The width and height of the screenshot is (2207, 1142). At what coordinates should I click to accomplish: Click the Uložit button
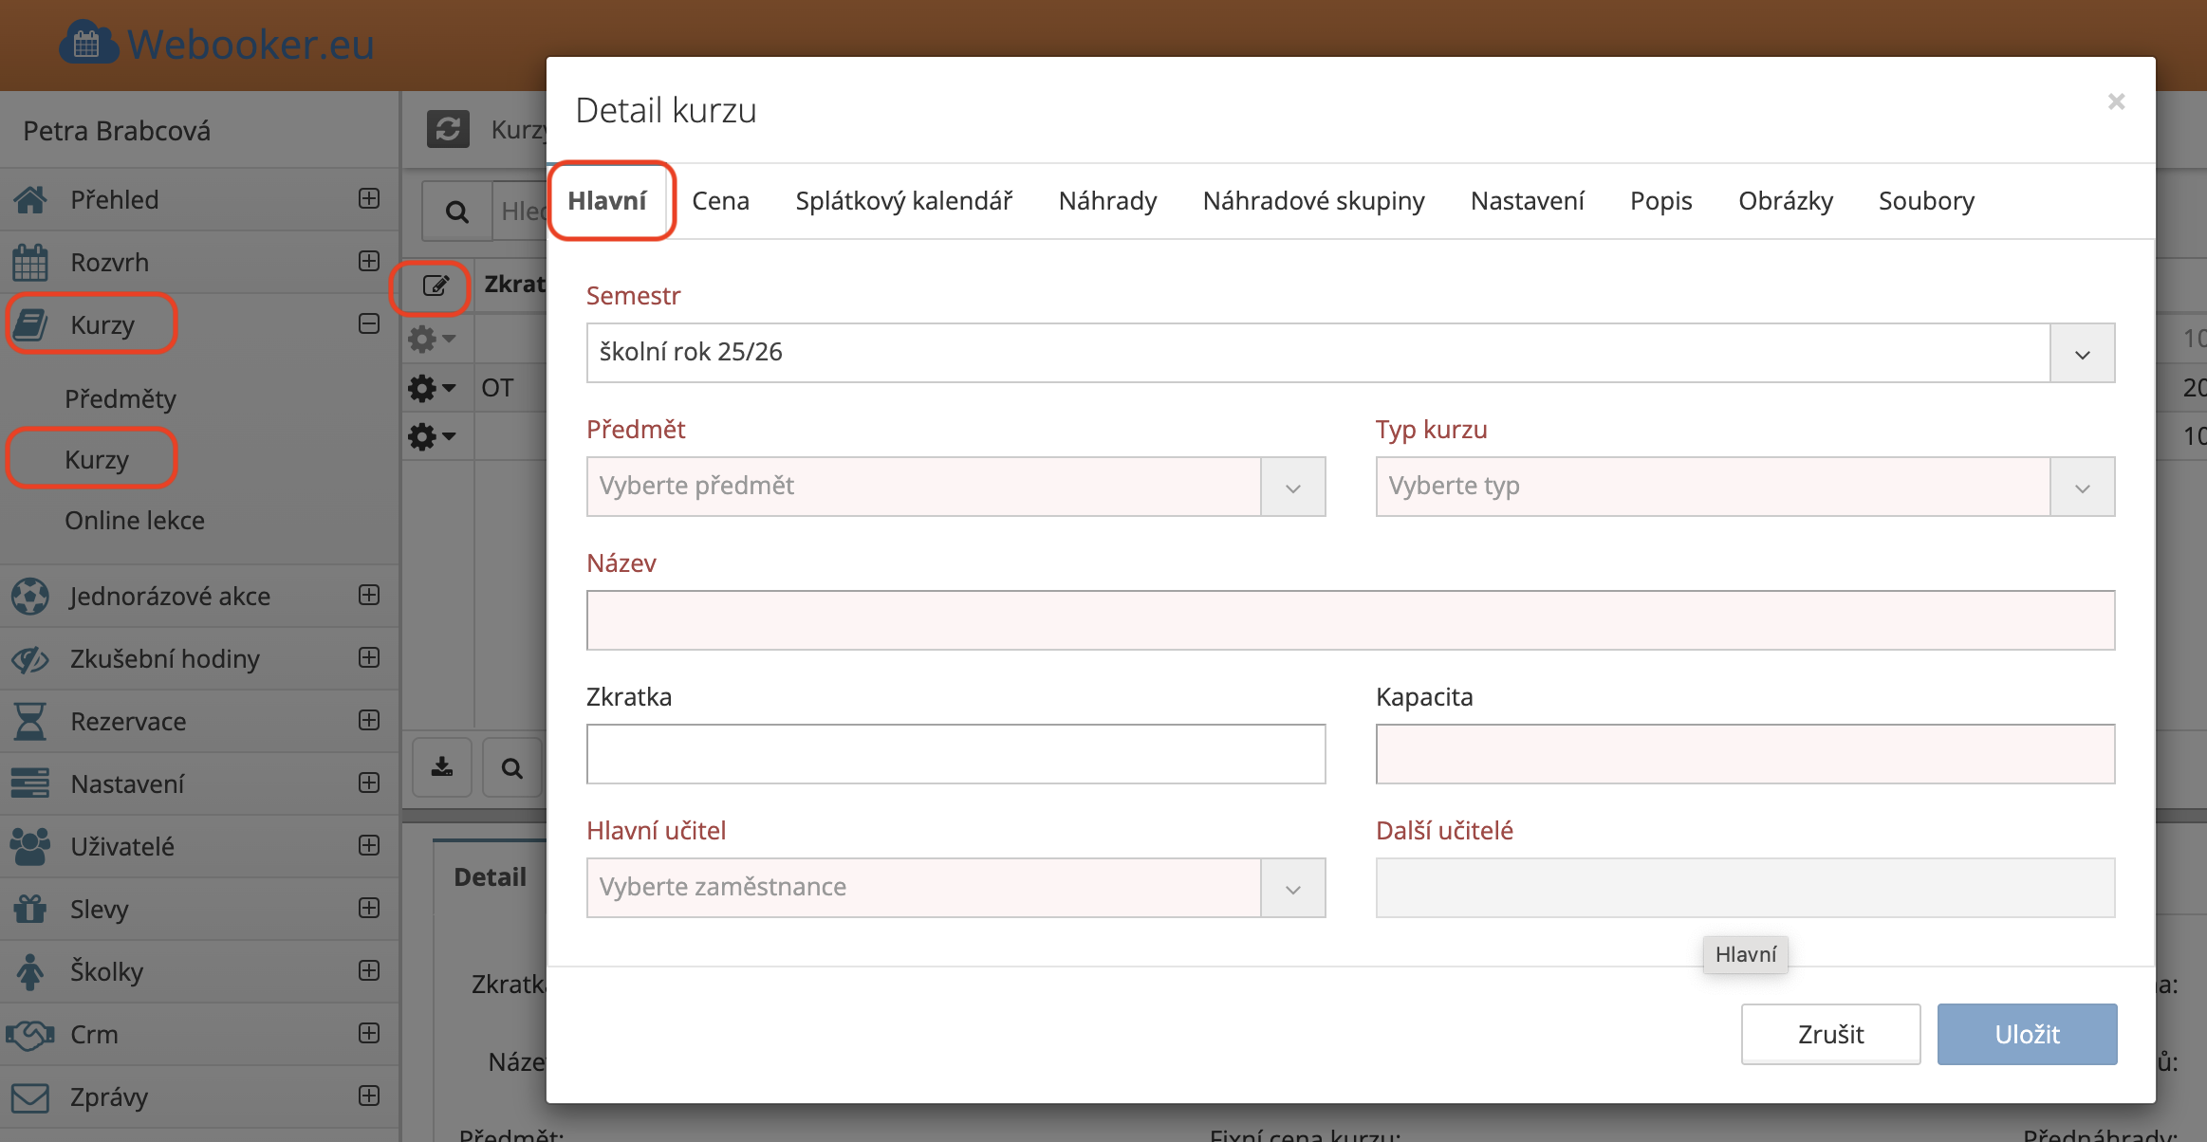click(2027, 1034)
